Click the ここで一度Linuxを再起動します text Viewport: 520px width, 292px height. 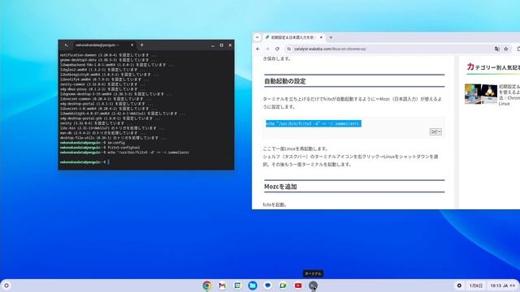(296, 148)
